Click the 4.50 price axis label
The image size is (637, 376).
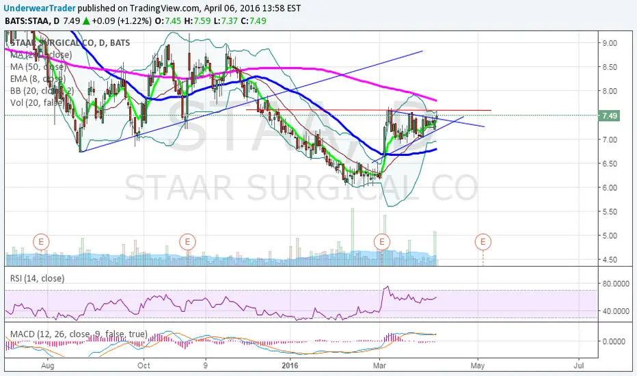[610, 259]
